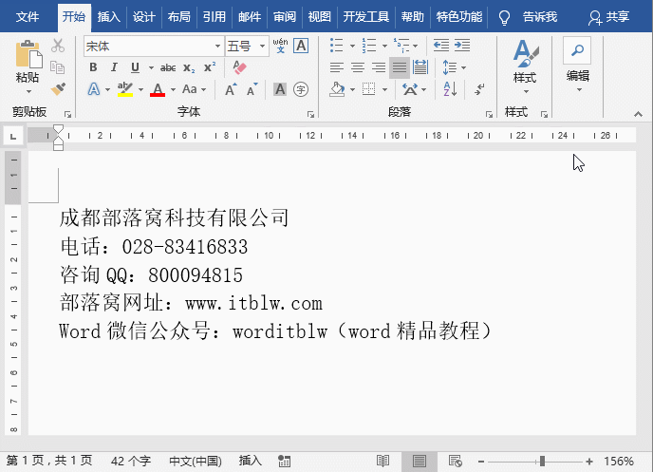
Task: Click the 156% zoom level
Action: [x=619, y=462]
